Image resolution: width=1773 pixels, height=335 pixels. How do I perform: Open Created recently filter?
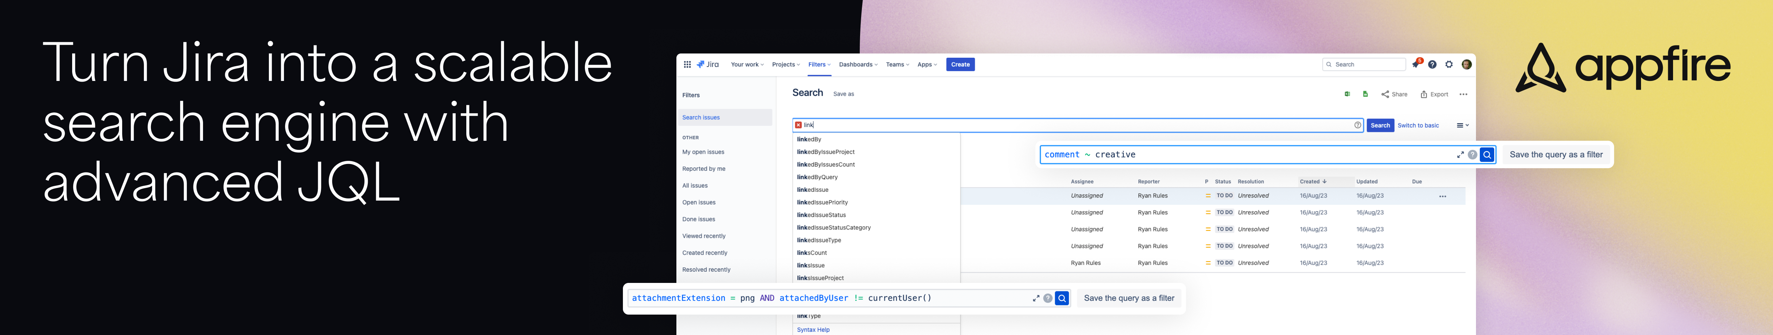(x=704, y=253)
